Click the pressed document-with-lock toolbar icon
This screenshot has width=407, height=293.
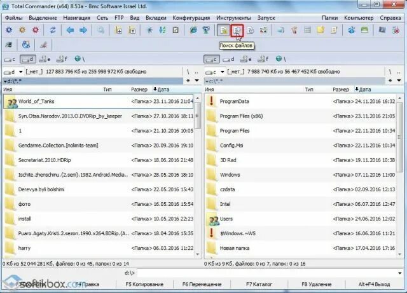(224, 30)
